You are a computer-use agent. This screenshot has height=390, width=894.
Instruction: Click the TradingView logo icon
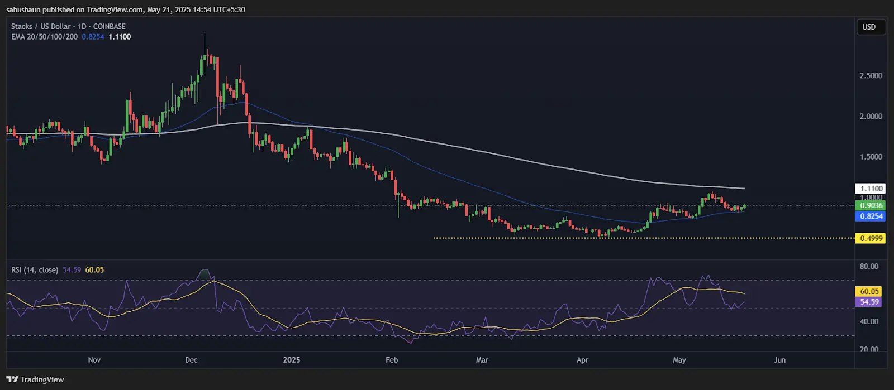click(x=12, y=379)
